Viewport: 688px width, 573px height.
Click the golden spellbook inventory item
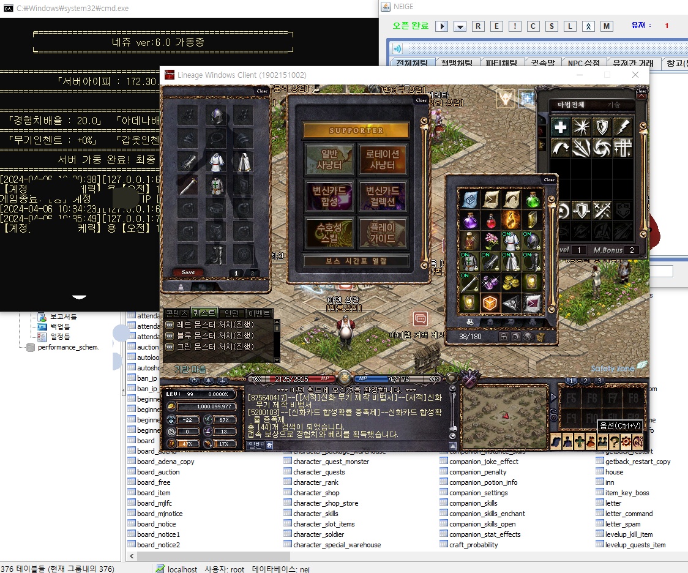[x=533, y=220]
